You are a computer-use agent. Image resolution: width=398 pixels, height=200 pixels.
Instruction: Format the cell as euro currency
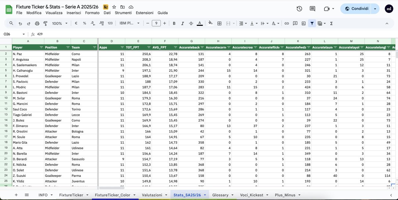tap(76, 23)
